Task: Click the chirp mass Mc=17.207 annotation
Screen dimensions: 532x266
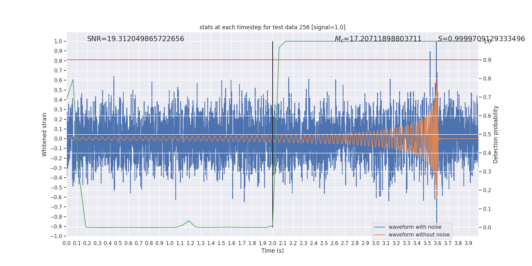Action: [x=378, y=39]
